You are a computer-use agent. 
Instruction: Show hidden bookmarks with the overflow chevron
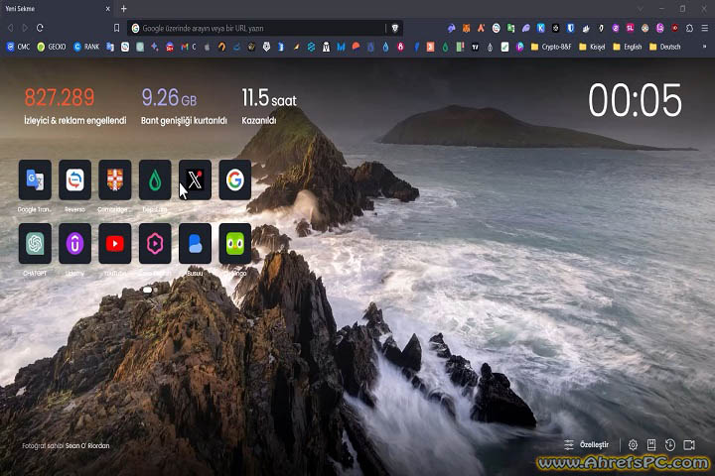click(704, 47)
